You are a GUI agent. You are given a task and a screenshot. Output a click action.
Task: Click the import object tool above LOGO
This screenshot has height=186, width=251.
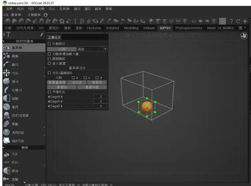coord(24,154)
